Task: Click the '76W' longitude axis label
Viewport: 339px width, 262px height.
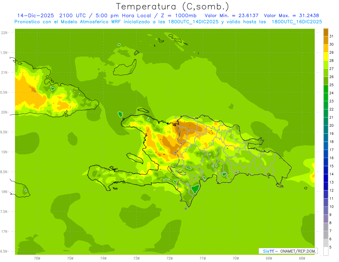Action: click(x=37, y=258)
